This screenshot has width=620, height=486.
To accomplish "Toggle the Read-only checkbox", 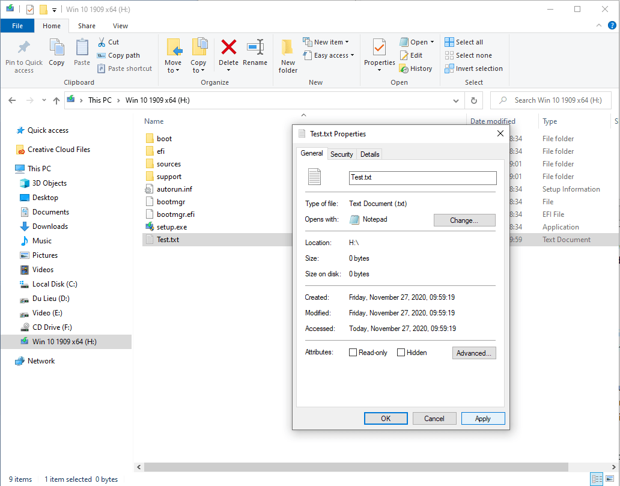I will click(353, 353).
